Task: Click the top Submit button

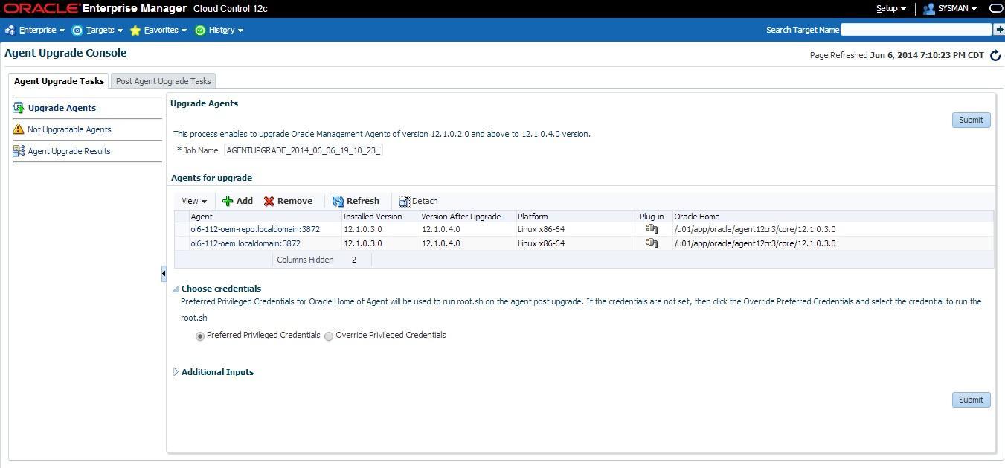Action: (971, 120)
